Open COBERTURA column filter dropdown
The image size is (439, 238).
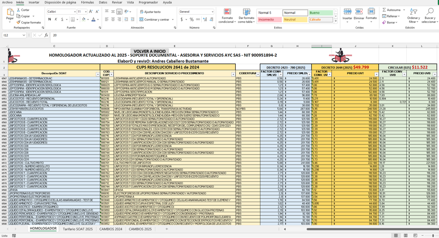point(257,74)
